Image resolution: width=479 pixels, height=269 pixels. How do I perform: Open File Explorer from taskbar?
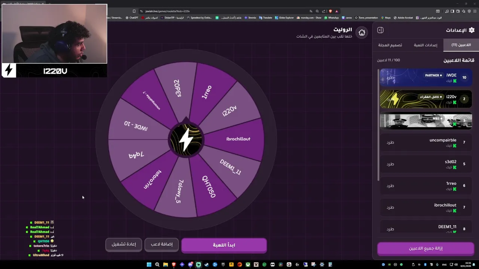[165, 265]
